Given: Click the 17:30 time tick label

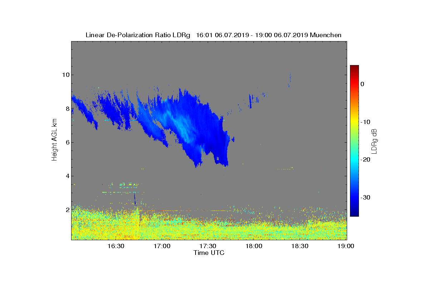Looking at the screenshot, I should coord(208,246).
